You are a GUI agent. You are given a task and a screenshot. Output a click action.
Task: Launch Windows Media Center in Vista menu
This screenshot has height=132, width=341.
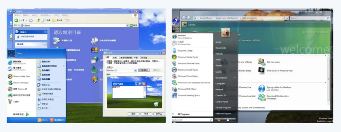[185, 57]
